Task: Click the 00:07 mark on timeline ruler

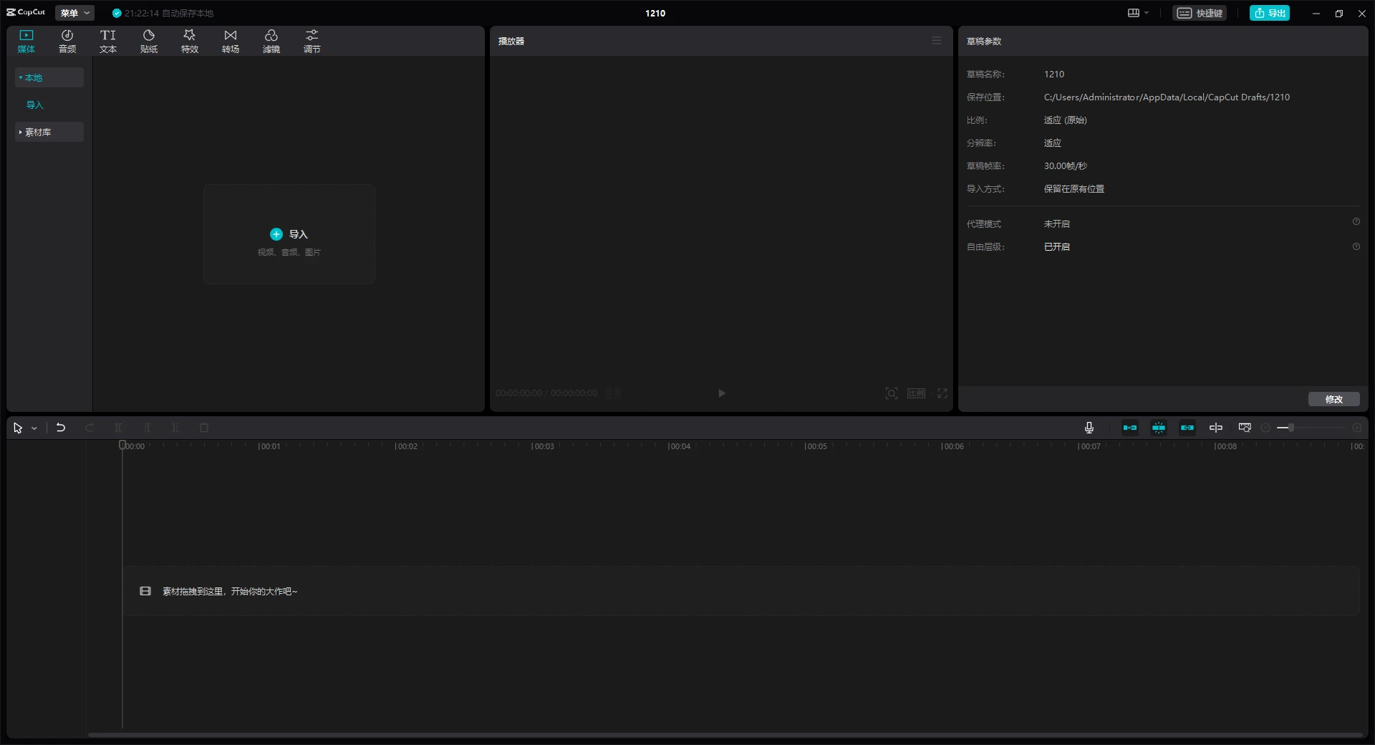Action: (x=1089, y=446)
